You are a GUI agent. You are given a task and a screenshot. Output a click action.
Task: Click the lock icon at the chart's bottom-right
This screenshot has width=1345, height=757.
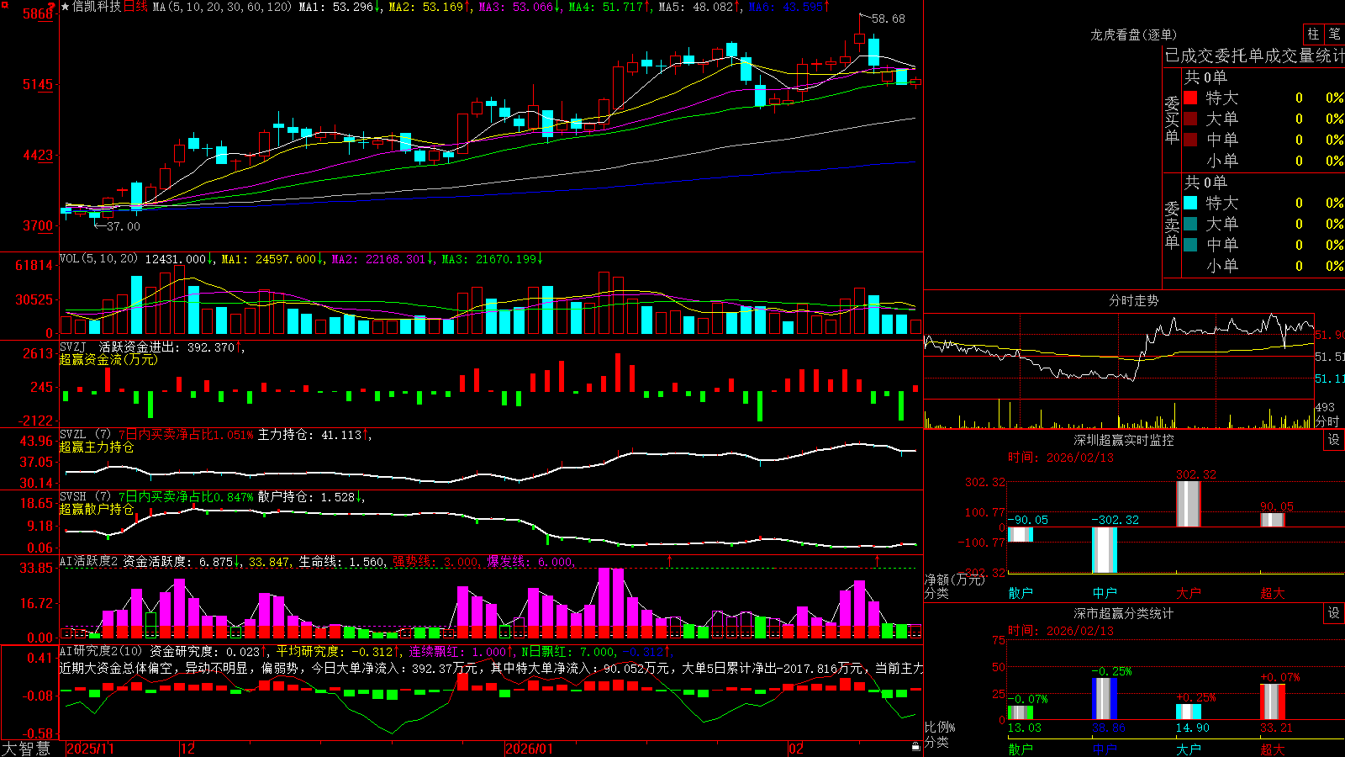915,747
